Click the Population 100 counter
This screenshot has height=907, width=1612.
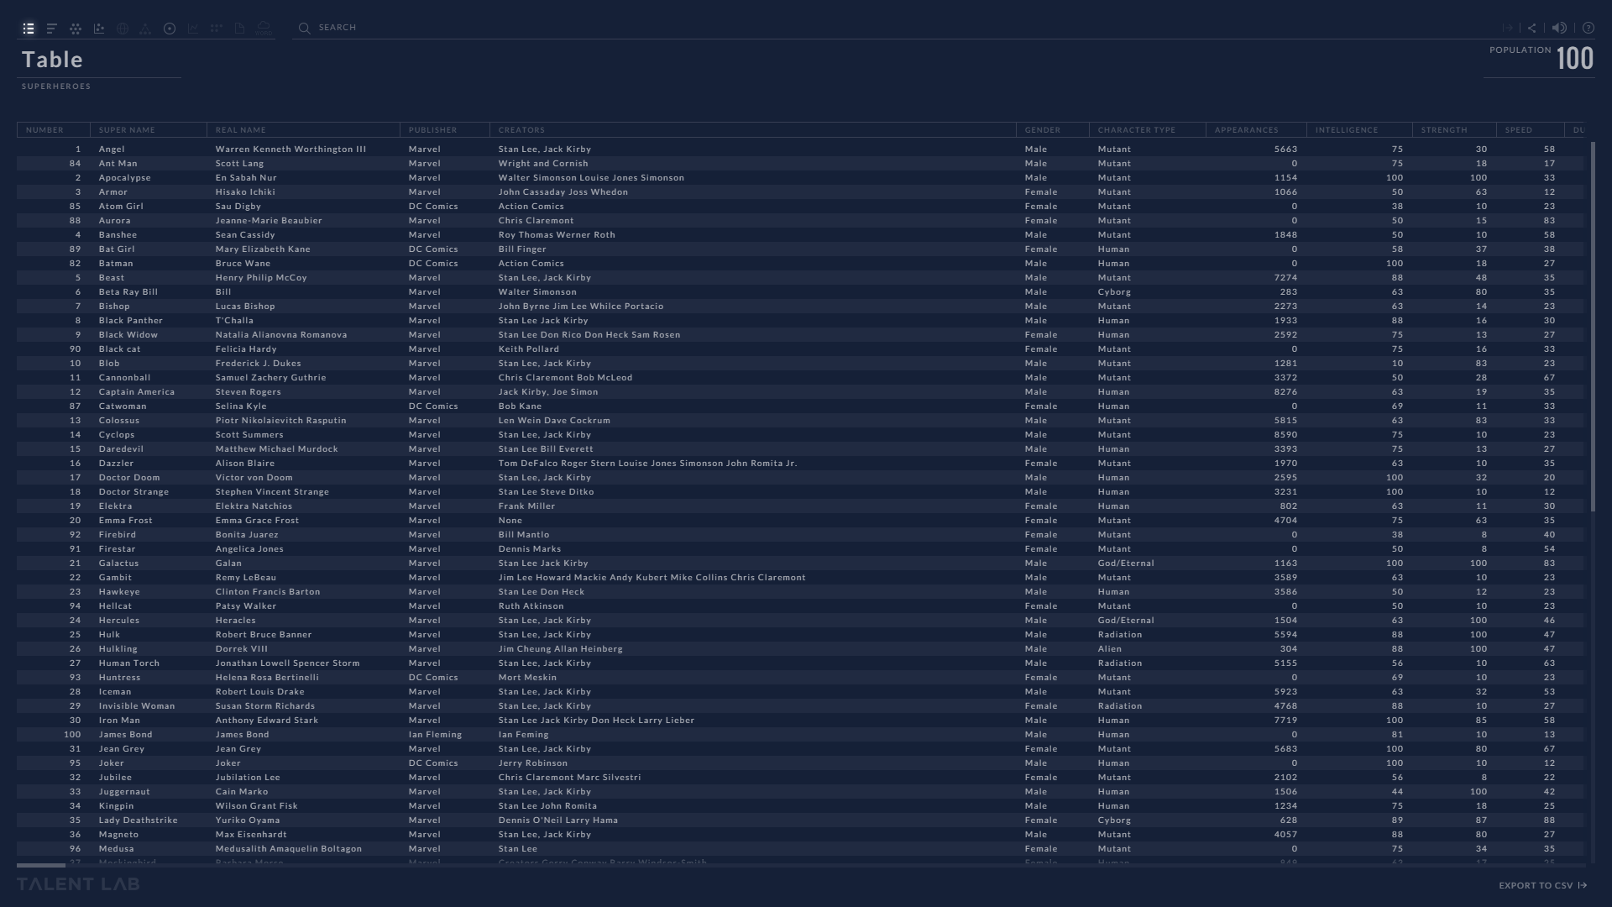[x=1541, y=57]
